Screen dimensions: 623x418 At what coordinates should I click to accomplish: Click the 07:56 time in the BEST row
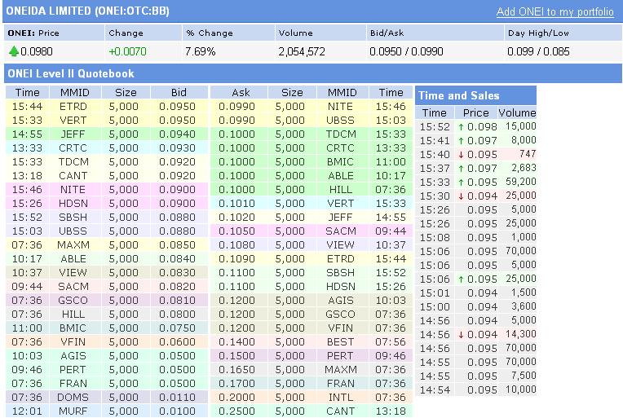(x=391, y=341)
